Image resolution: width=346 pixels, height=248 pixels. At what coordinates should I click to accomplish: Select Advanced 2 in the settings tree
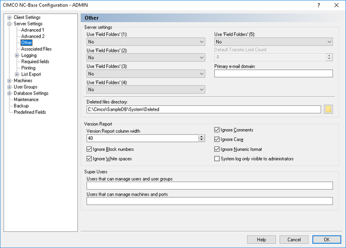33,36
